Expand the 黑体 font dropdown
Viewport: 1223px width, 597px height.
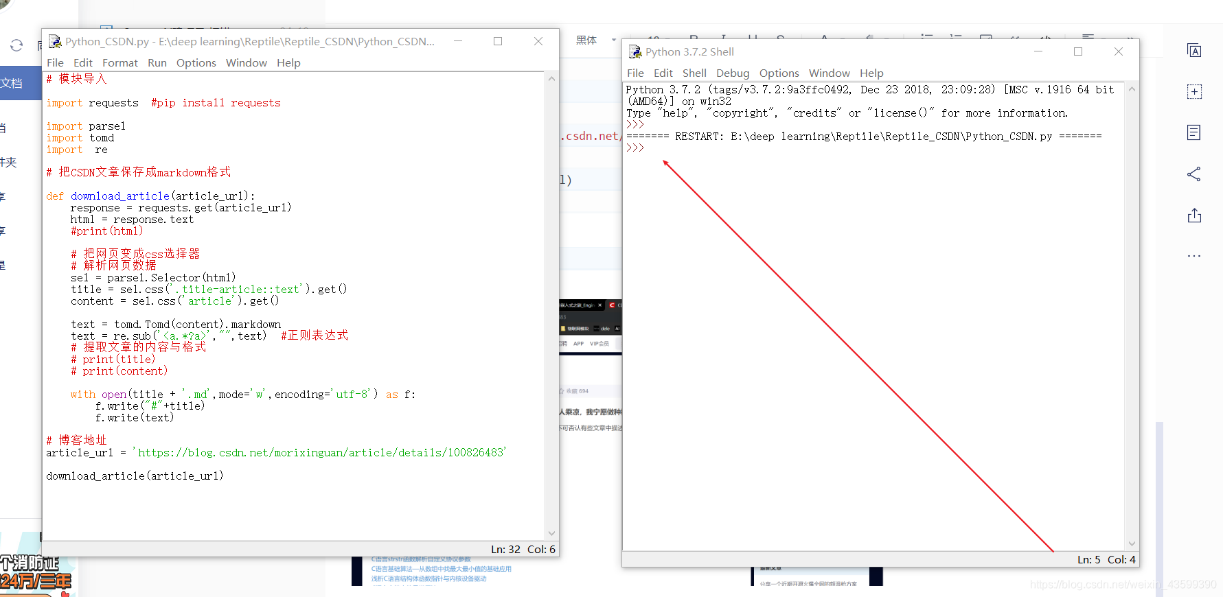[614, 40]
